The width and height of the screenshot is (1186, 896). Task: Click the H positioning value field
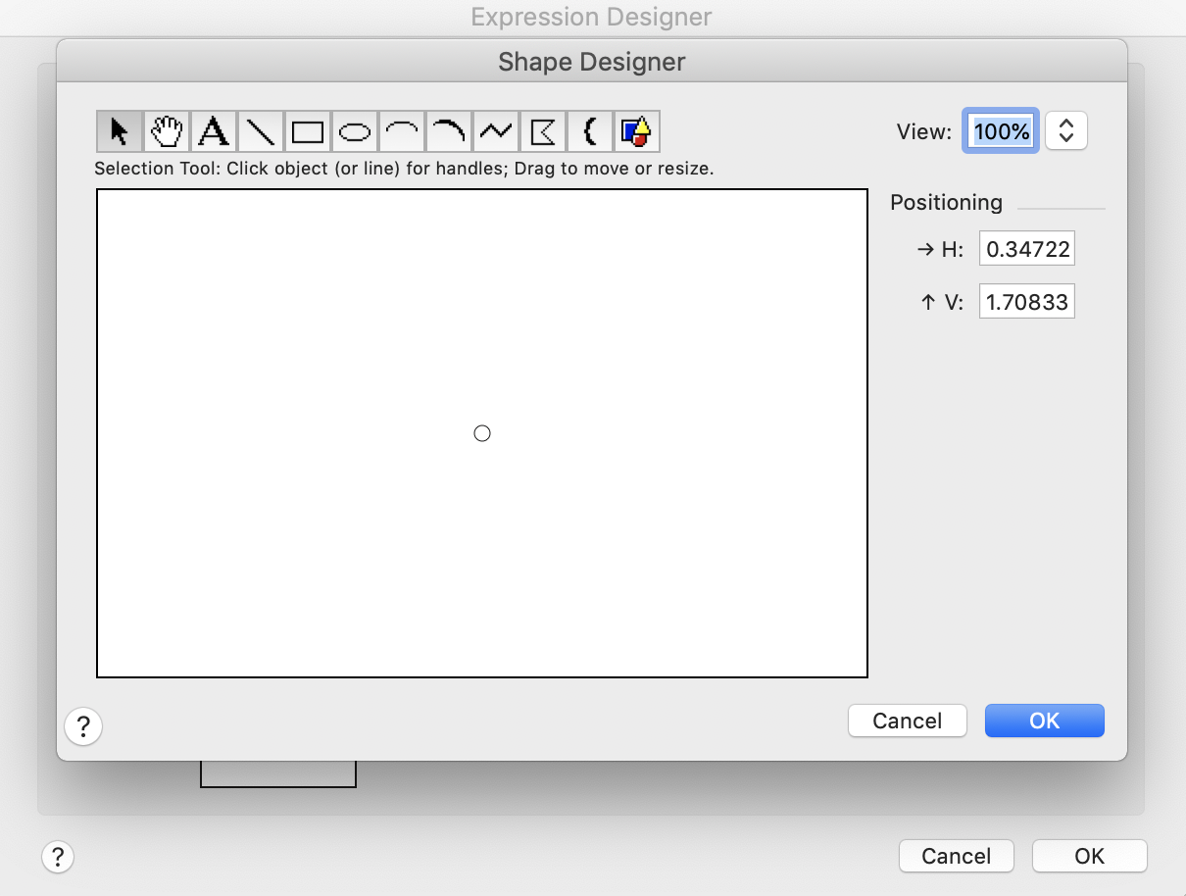pyautogui.click(x=1026, y=249)
